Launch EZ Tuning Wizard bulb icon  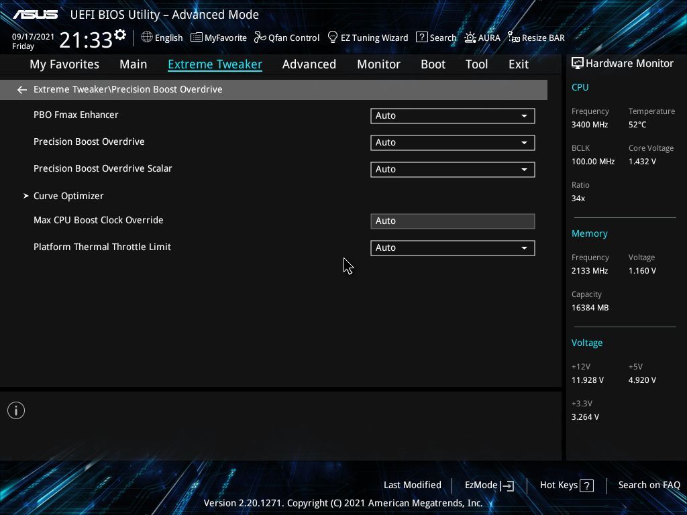coord(333,37)
